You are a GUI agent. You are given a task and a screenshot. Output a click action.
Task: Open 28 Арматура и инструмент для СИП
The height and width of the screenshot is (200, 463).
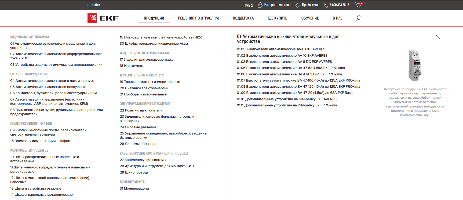click(157, 166)
